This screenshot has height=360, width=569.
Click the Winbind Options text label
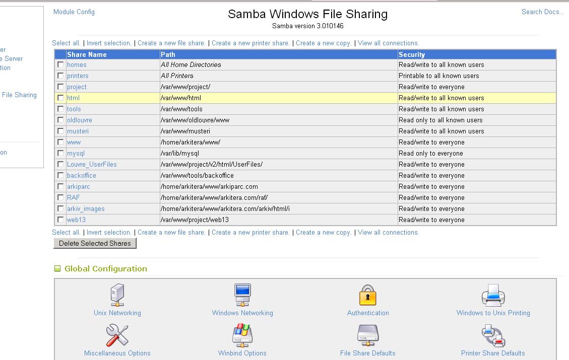(x=242, y=353)
